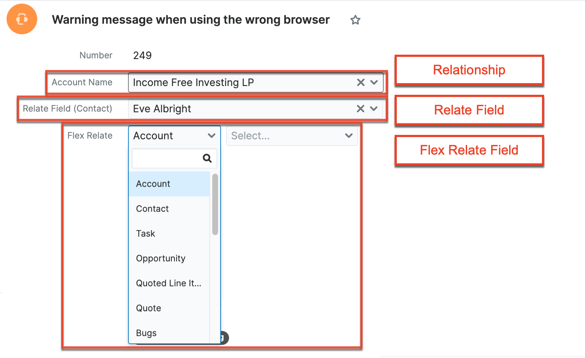This screenshot has height=358, width=585.
Task: Expand the Account Name dropdown arrow
Action: click(x=374, y=82)
